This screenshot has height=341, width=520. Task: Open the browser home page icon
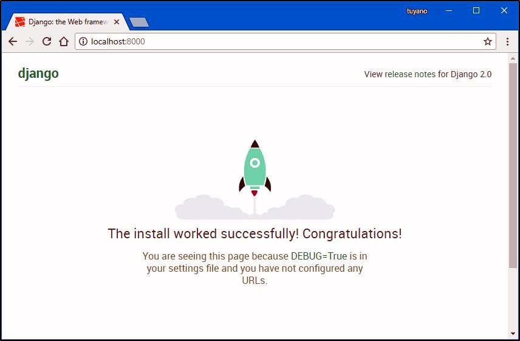(64, 41)
